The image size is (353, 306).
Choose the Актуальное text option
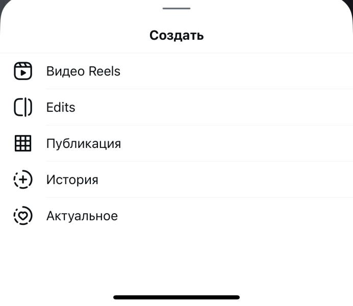(82, 216)
